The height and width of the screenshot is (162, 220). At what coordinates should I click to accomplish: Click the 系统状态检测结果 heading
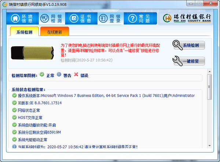click(29, 89)
